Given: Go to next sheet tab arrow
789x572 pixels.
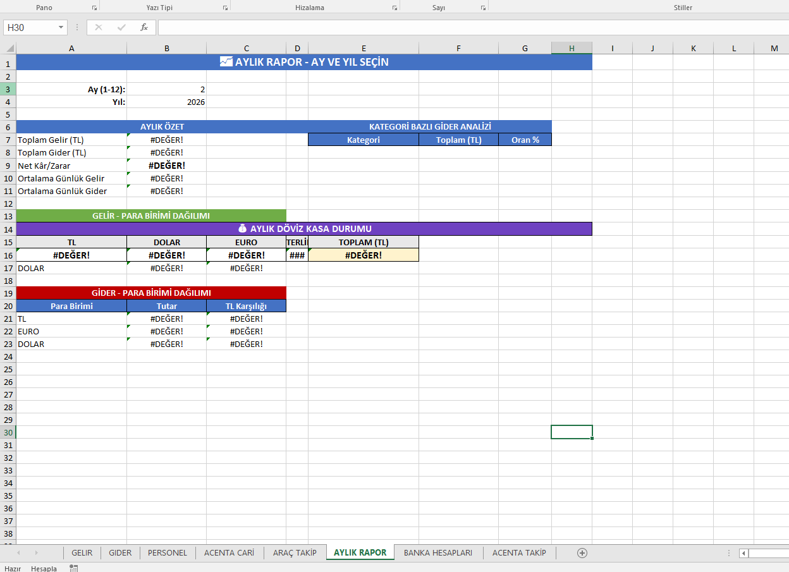Looking at the screenshot, I should coord(36,552).
